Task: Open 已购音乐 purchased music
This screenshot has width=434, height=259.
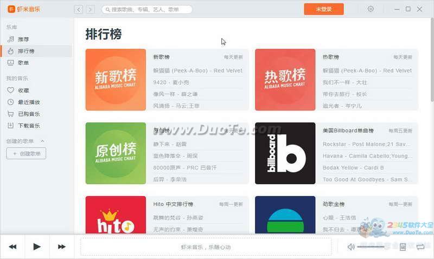Action: [x=28, y=114]
